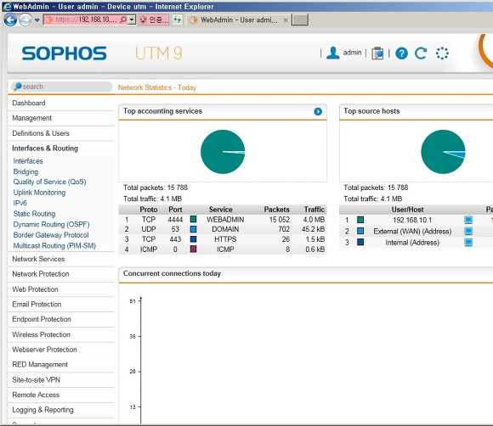Open the Bridging submenu link
493x426 pixels.
(25, 171)
